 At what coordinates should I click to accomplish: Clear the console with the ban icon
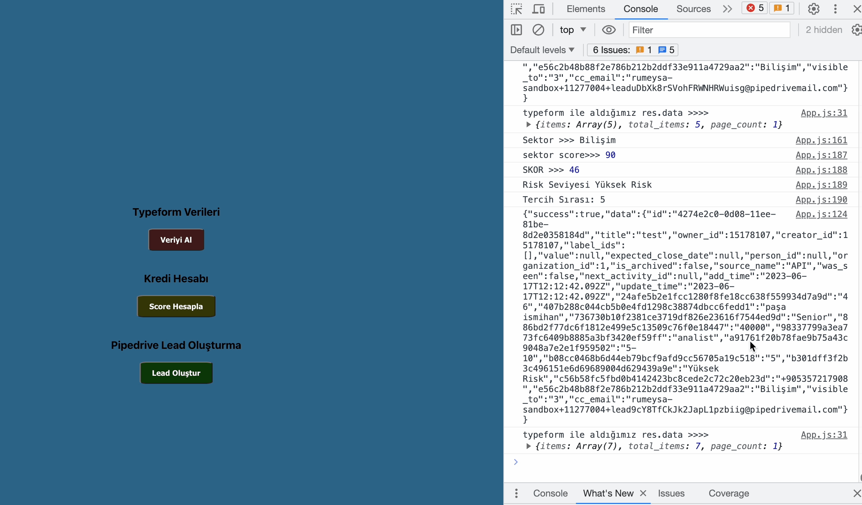[x=538, y=30]
